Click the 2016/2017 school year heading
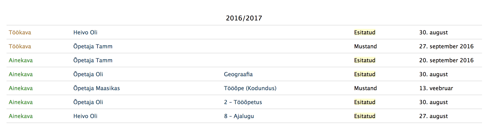 click(x=244, y=18)
